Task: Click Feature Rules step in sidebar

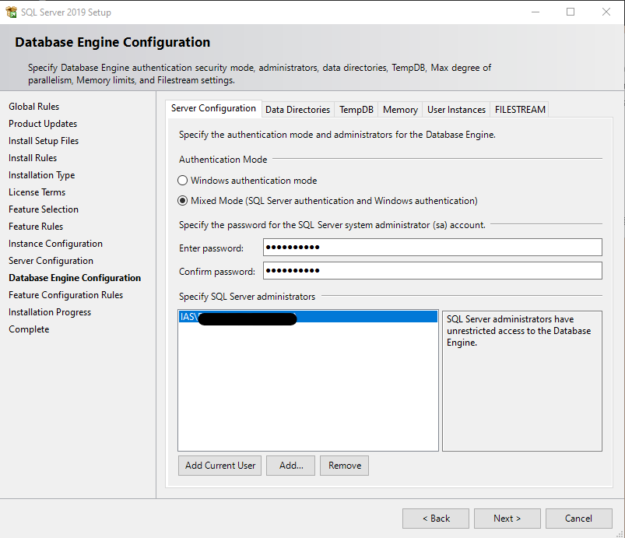Action: 36,227
